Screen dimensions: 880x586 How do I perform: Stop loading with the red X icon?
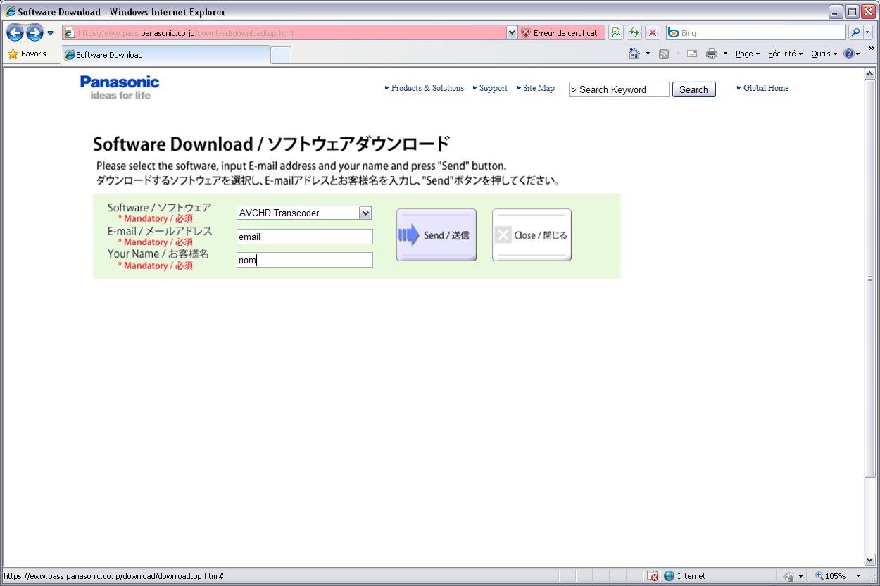click(x=653, y=32)
